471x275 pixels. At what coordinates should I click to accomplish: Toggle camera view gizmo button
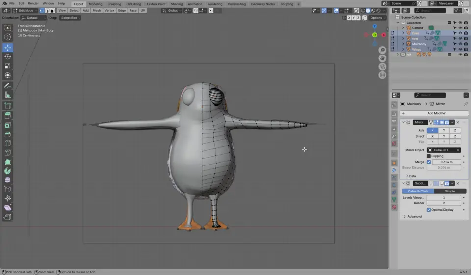coord(382,67)
